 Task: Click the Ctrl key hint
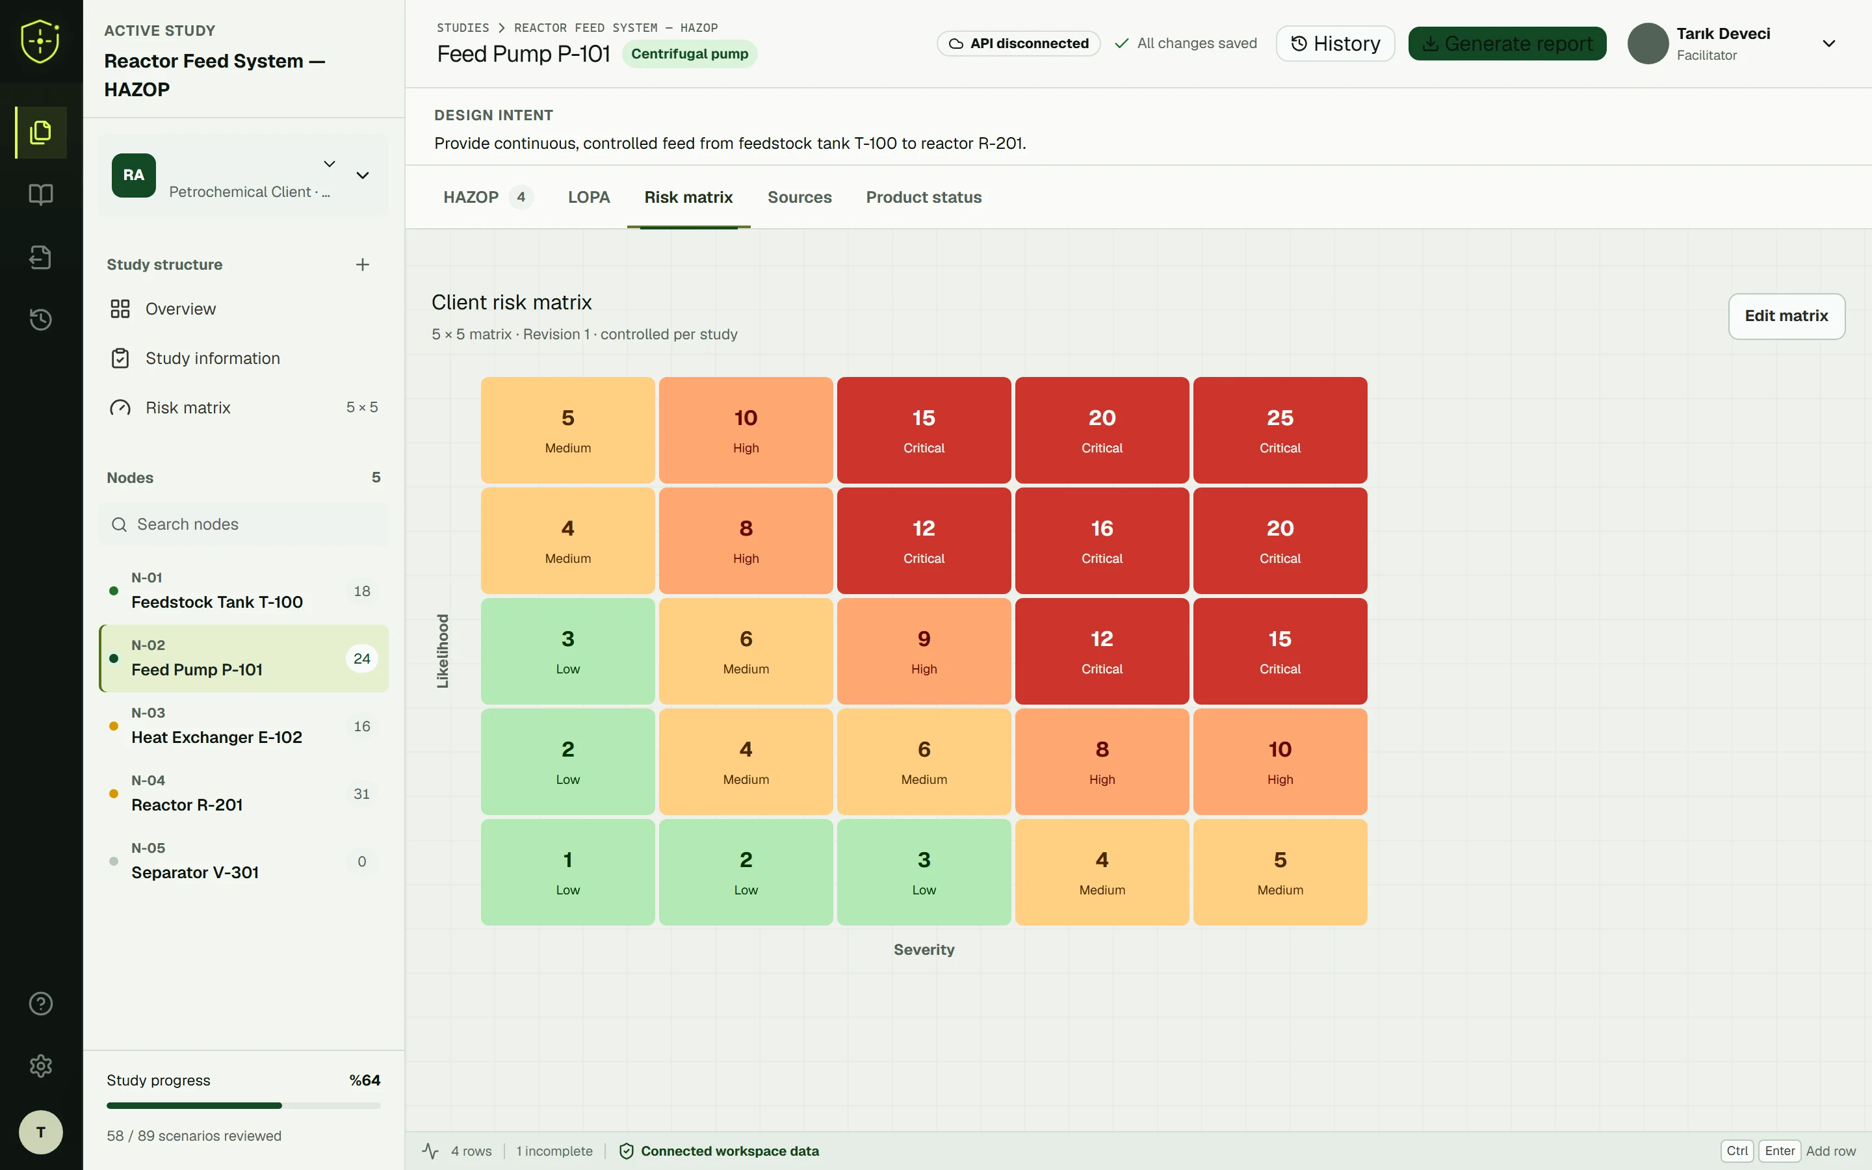pos(1737,1150)
